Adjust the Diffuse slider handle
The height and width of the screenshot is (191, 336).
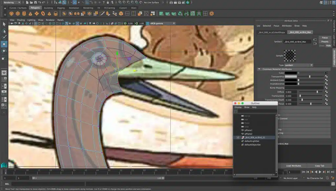317,92
